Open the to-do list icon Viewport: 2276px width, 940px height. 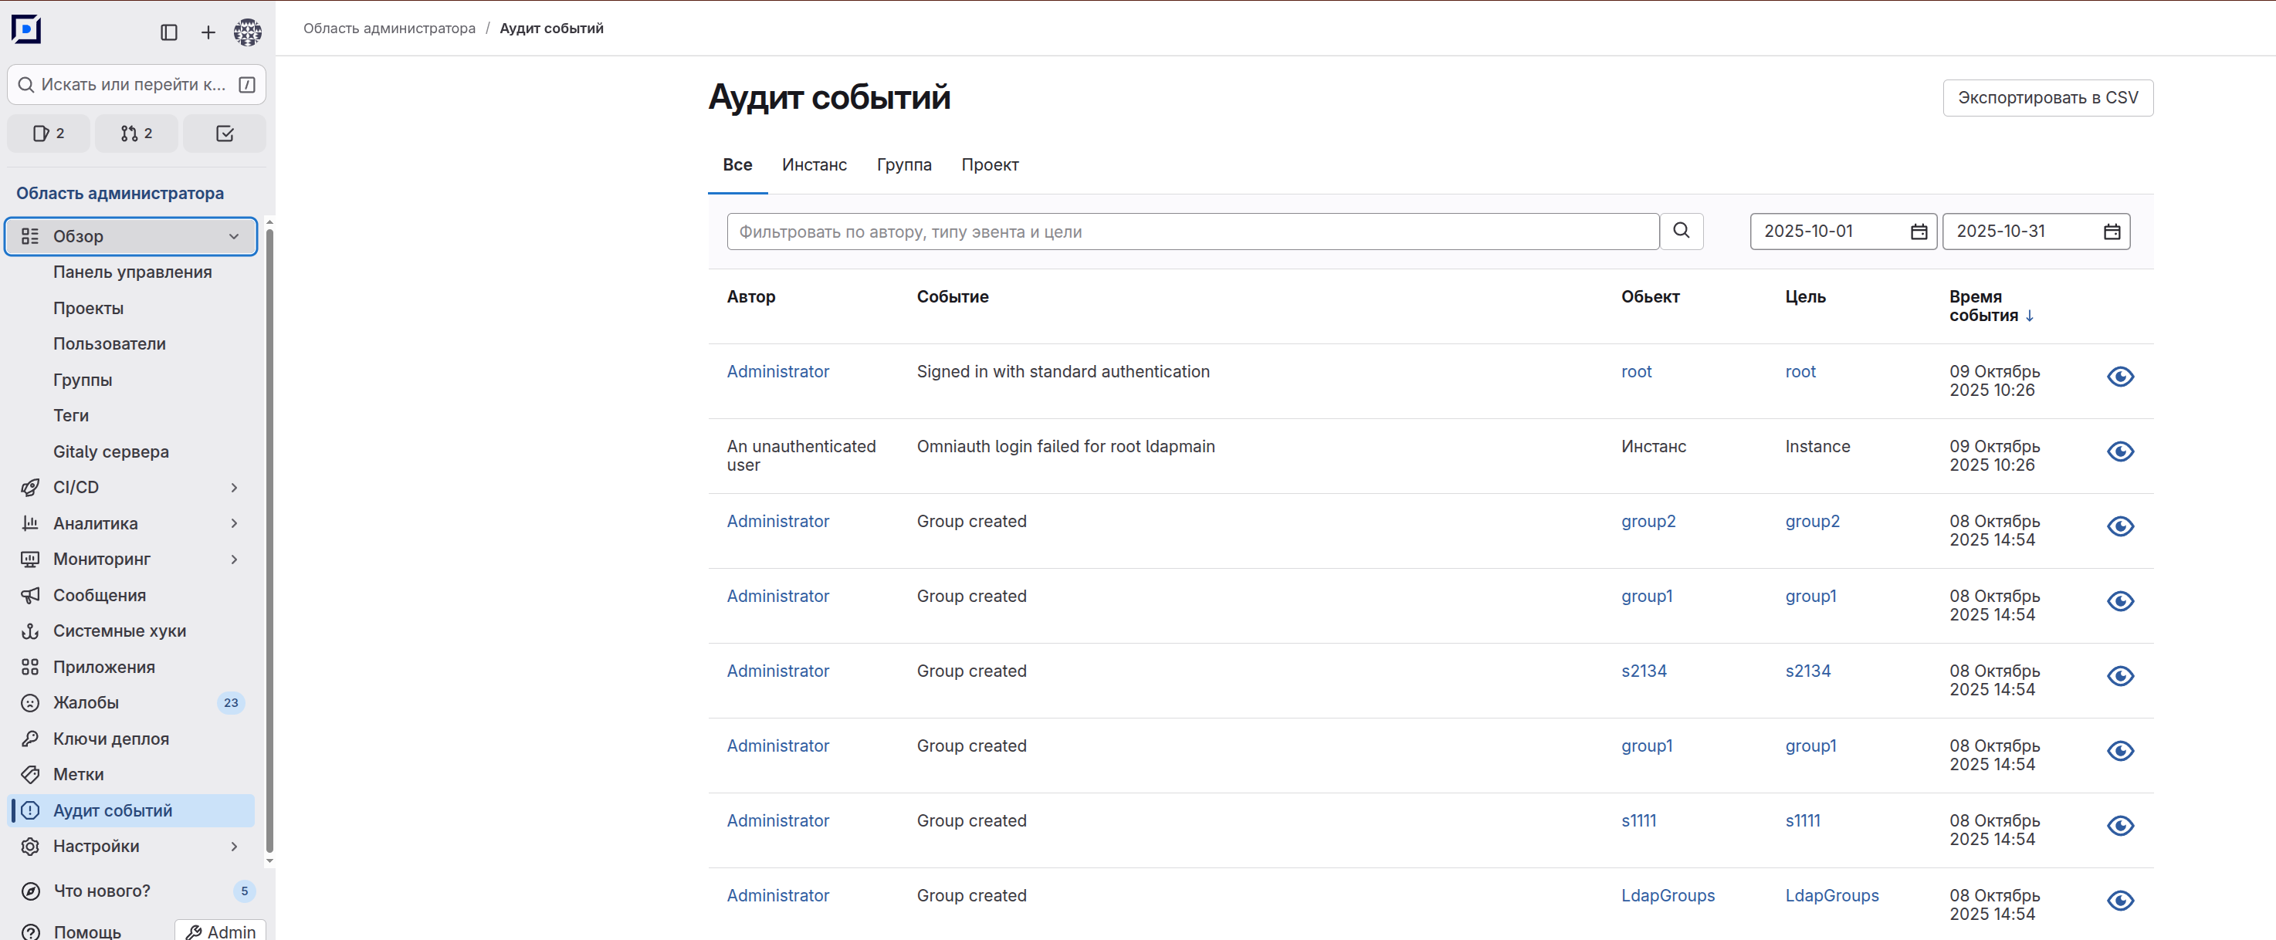225,134
